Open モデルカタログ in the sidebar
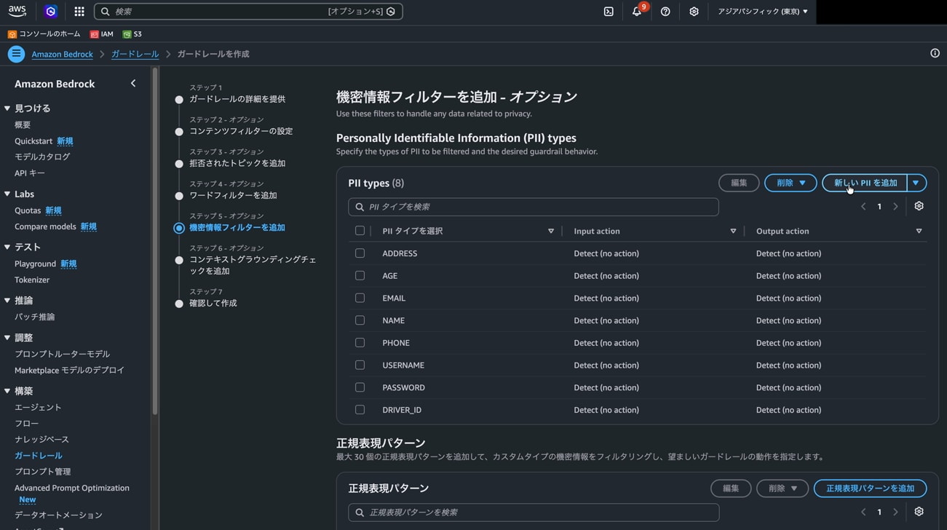This screenshot has height=530, width=947. pos(42,157)
